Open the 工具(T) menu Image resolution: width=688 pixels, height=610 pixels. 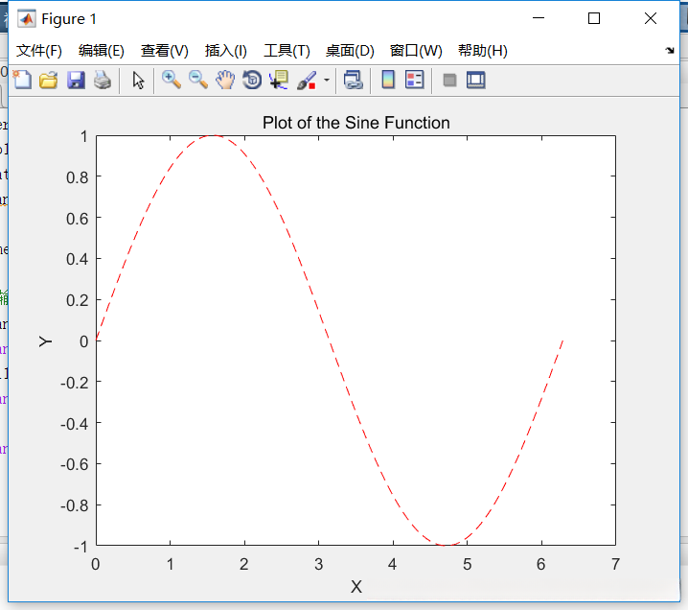pyautogui.click(x=287, y=51)
